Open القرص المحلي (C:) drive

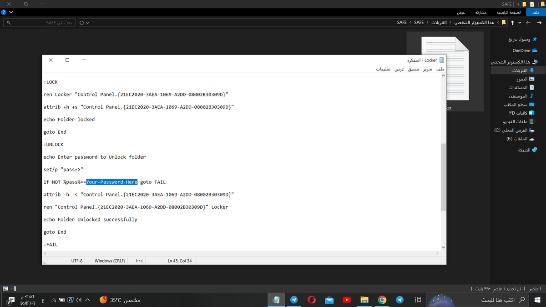[515, 130]
